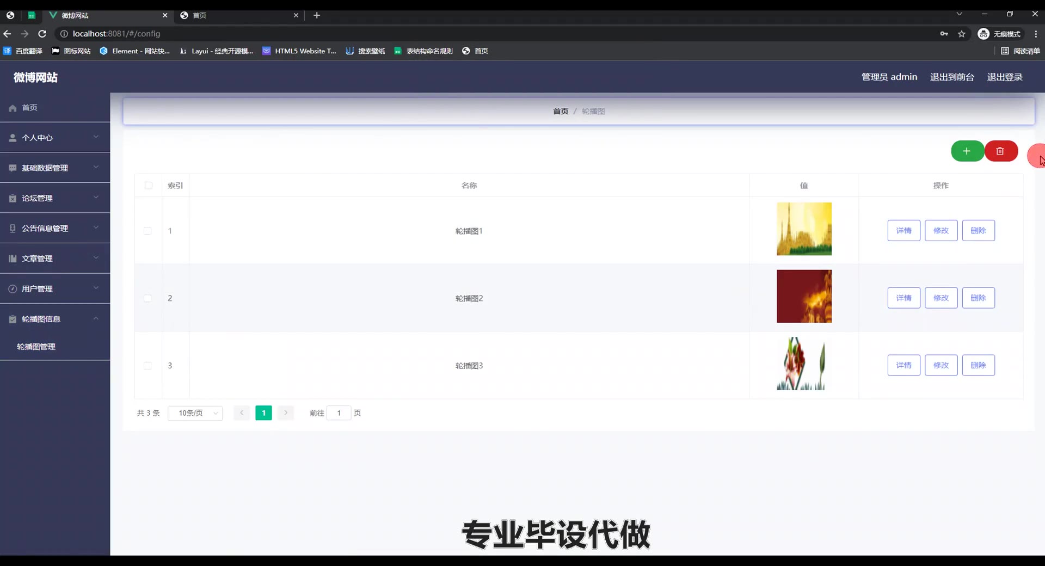Image resolution: width=1045 pixels, height=566 pixels.
Task: Click the clipboard icon beside 轮播图信息
Action: coord(13,319)
